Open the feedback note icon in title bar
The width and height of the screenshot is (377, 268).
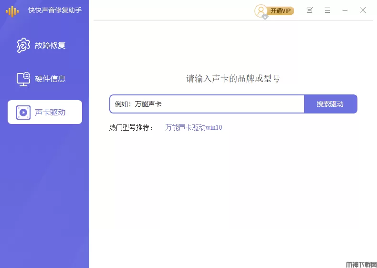click(310, 10)
